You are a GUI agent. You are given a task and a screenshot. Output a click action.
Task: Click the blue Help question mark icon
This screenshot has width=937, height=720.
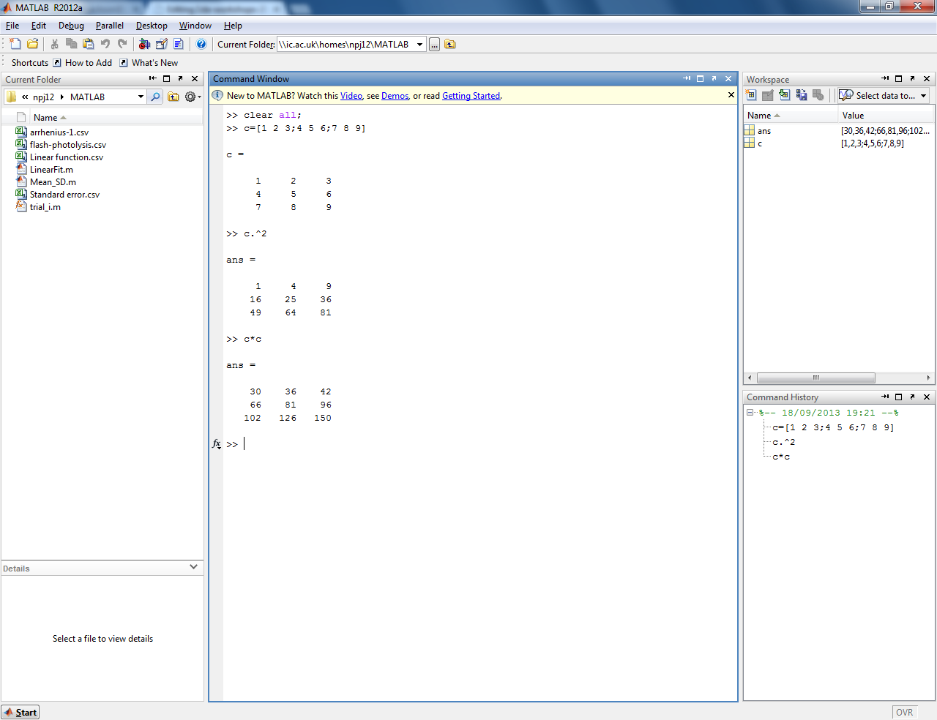click(201, 44)
